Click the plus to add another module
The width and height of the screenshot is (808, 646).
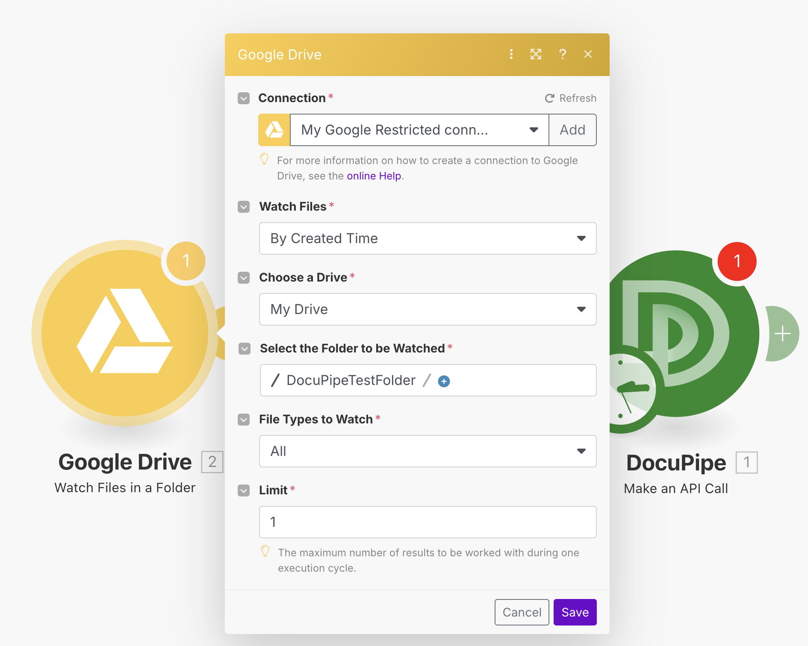[782, 333]
